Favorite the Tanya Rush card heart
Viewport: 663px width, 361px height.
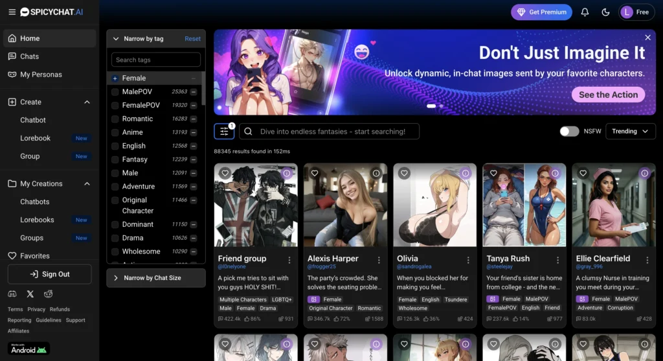tap(493, 173)
